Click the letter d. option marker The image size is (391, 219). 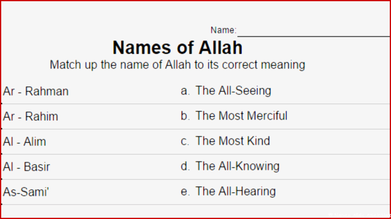click(185, 166)
